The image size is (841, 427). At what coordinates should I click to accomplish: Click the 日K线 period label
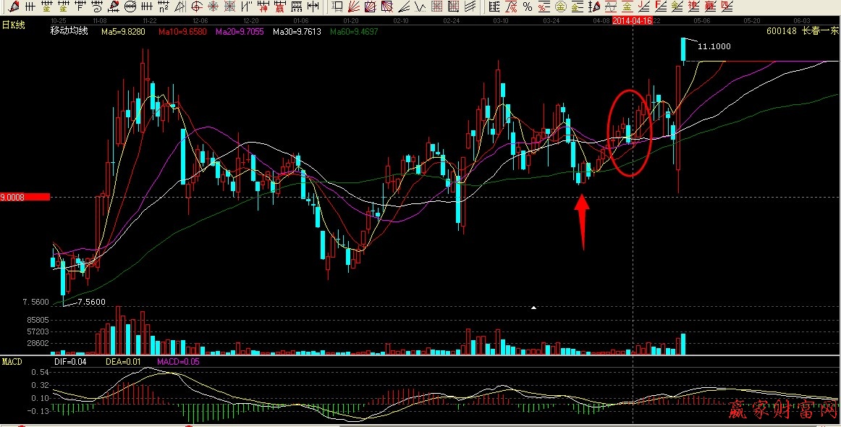pyautogui.click(x=13, y=25)
